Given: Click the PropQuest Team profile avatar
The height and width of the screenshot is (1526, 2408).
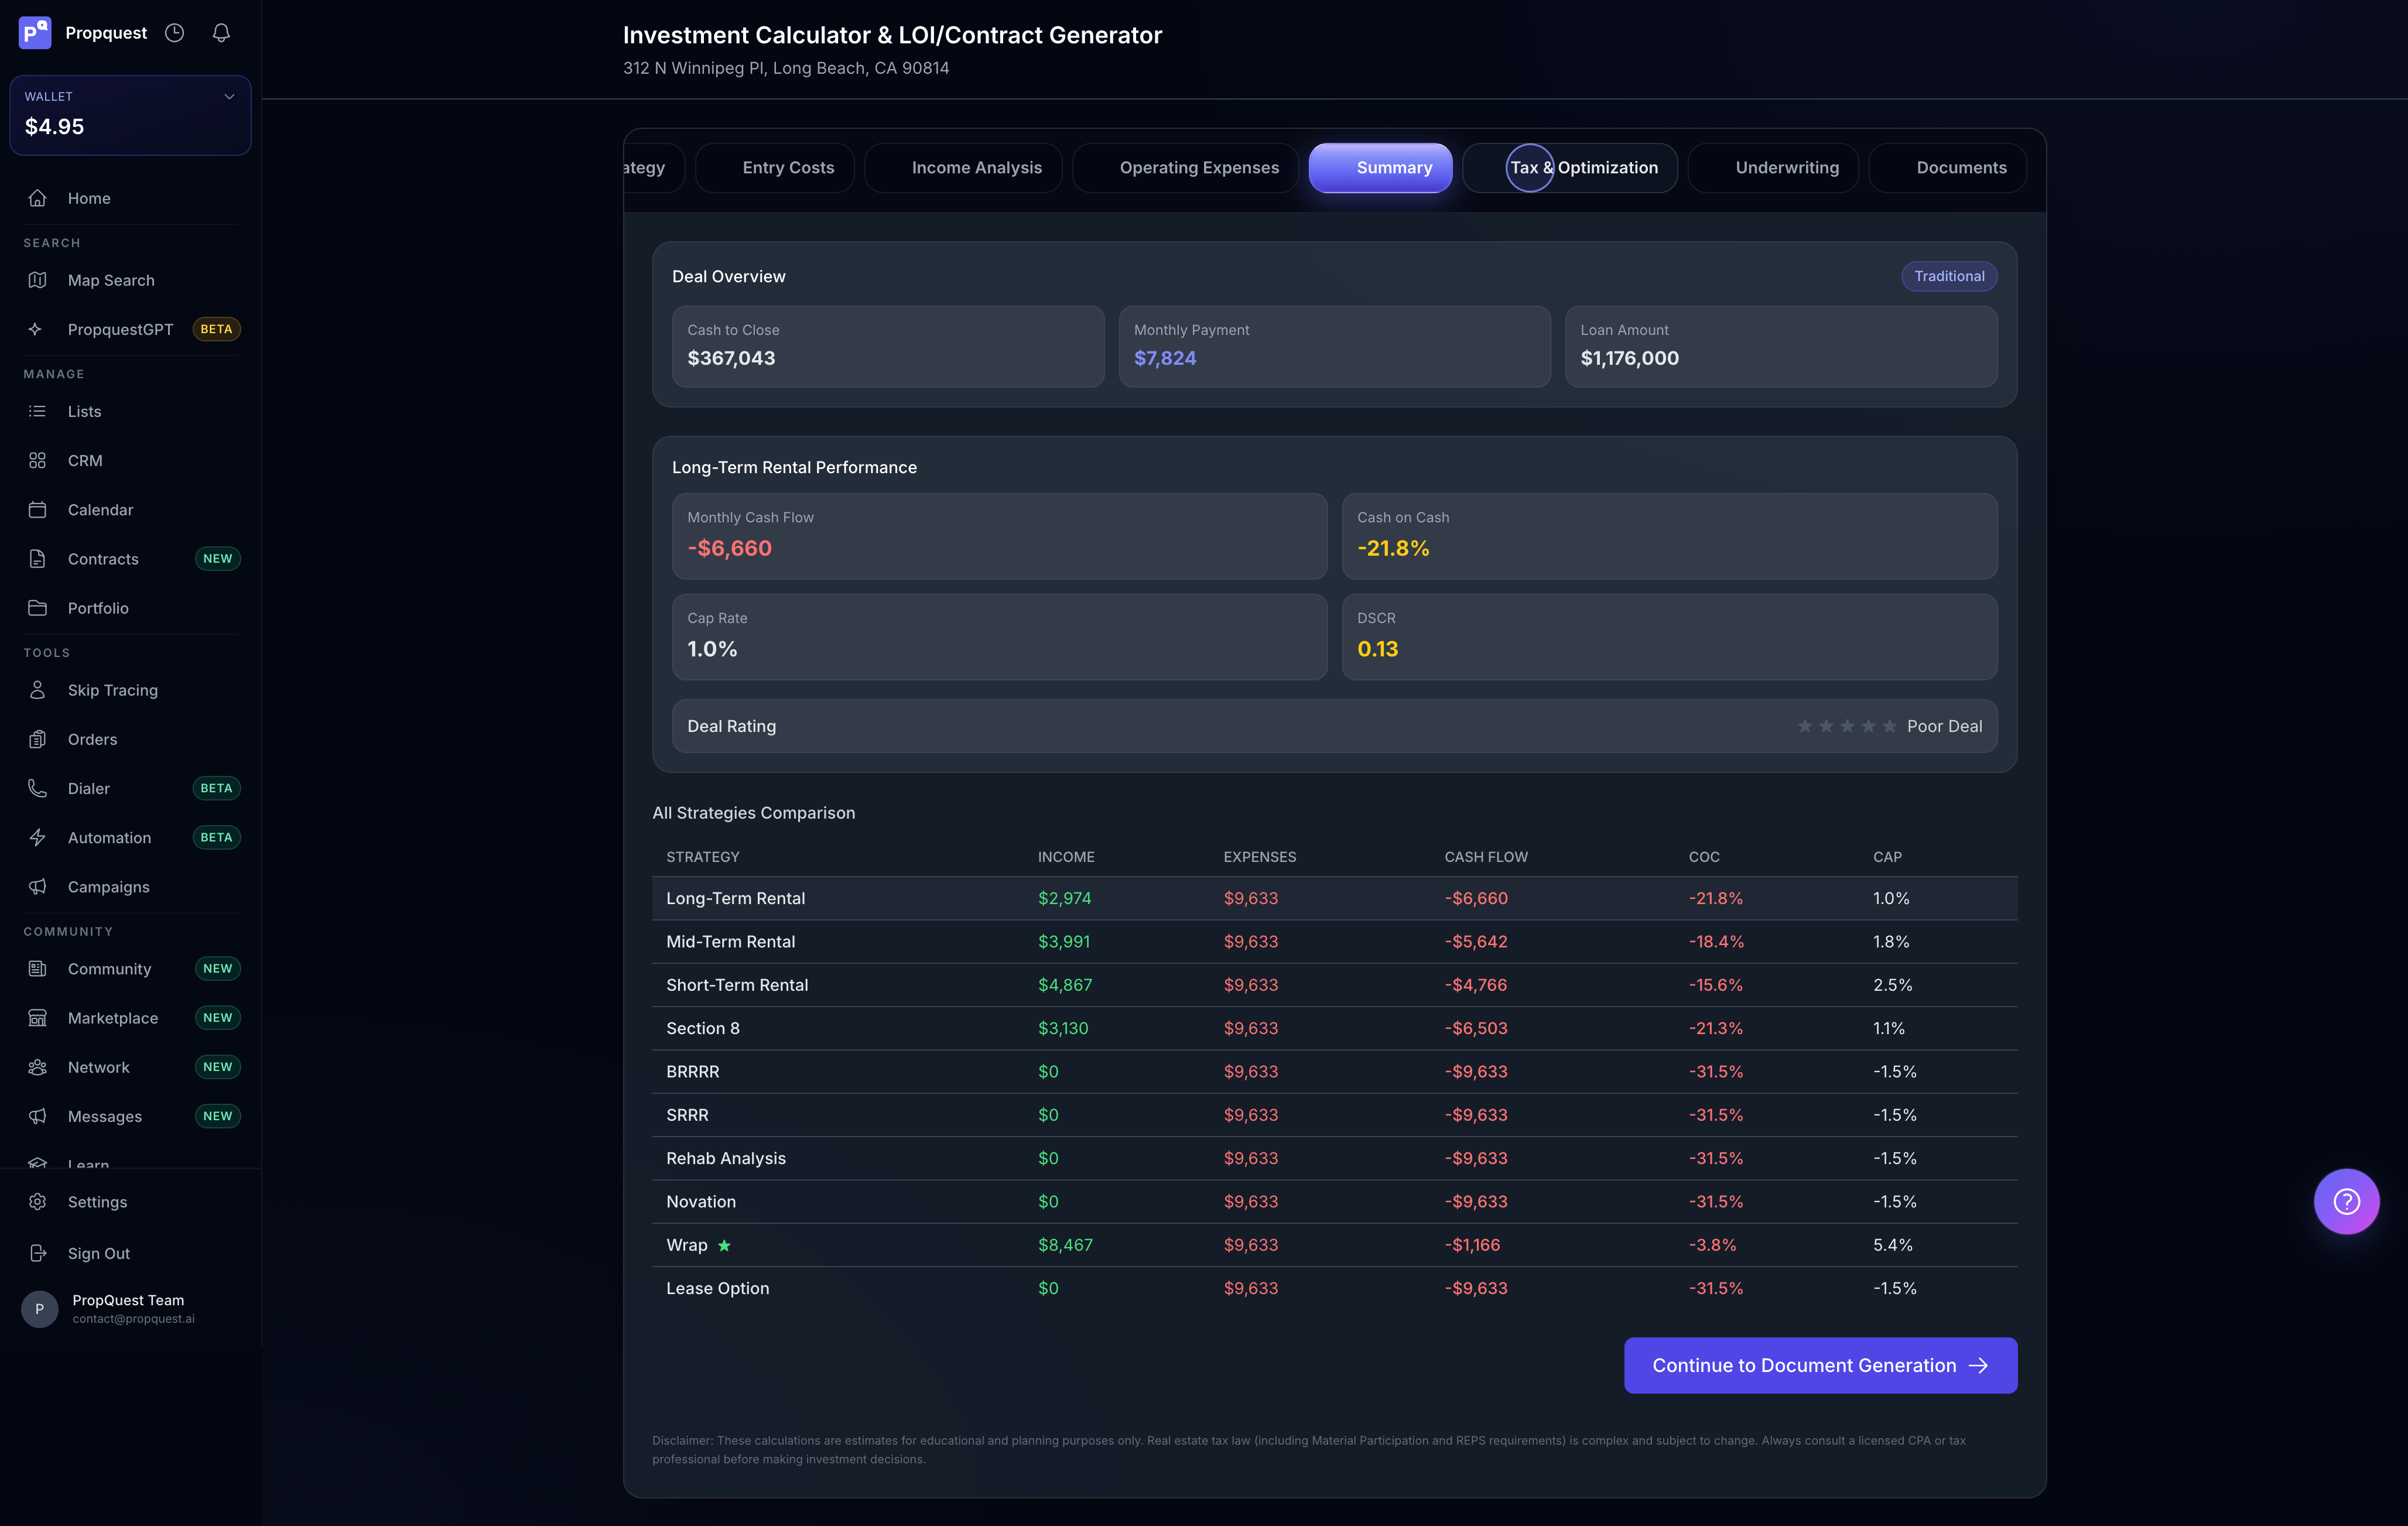Looking at the screenshot, I should (x=40, y=1309).
